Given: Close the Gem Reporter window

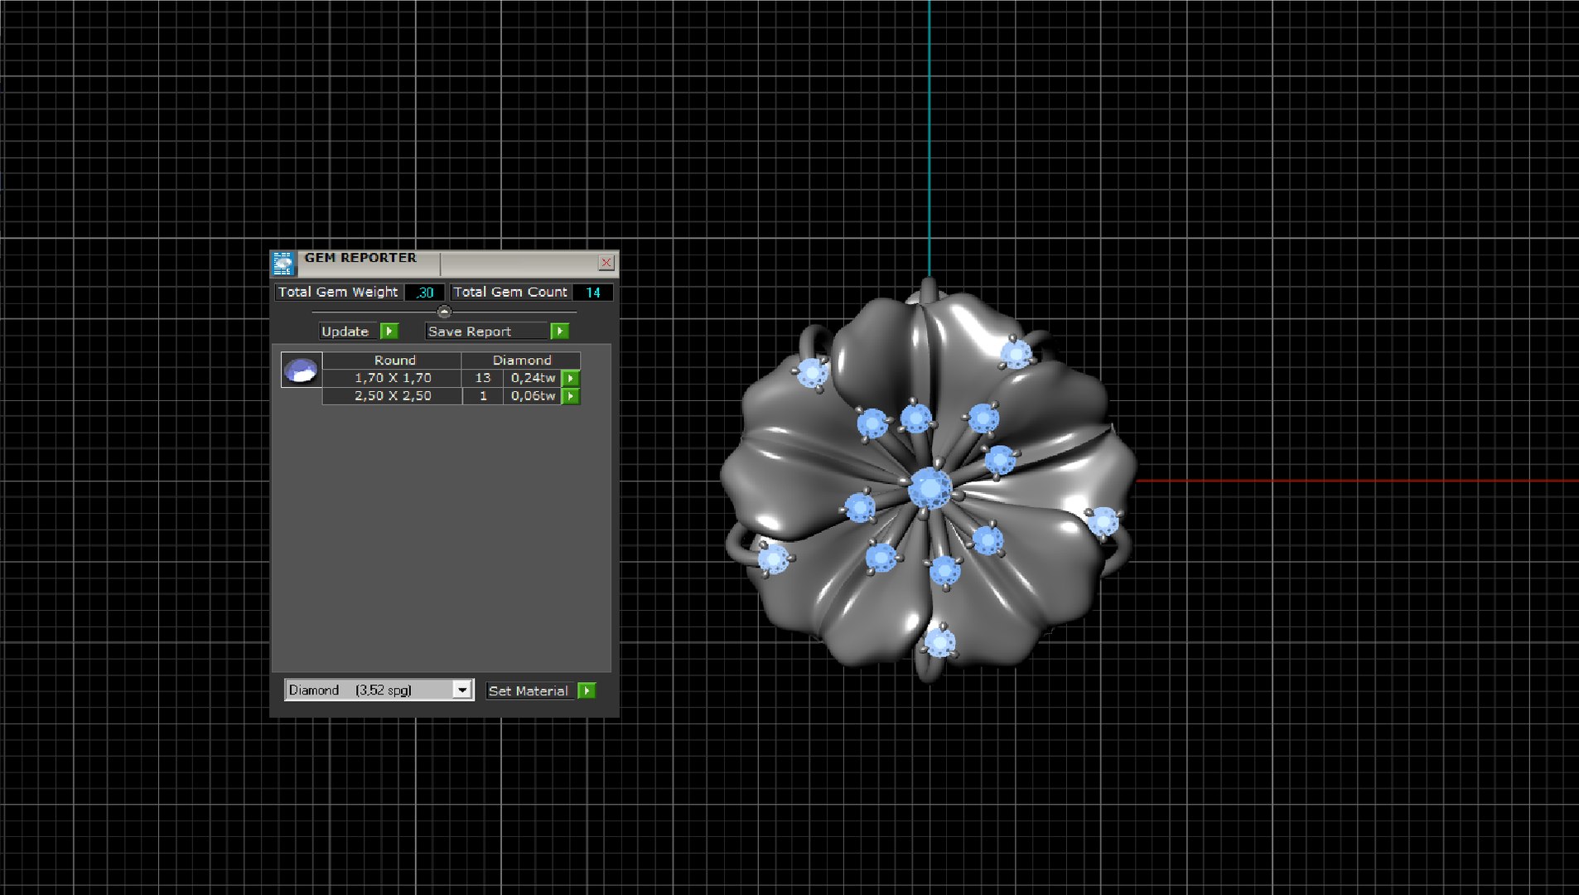Looking at the screenshot, I should point(606,263).
